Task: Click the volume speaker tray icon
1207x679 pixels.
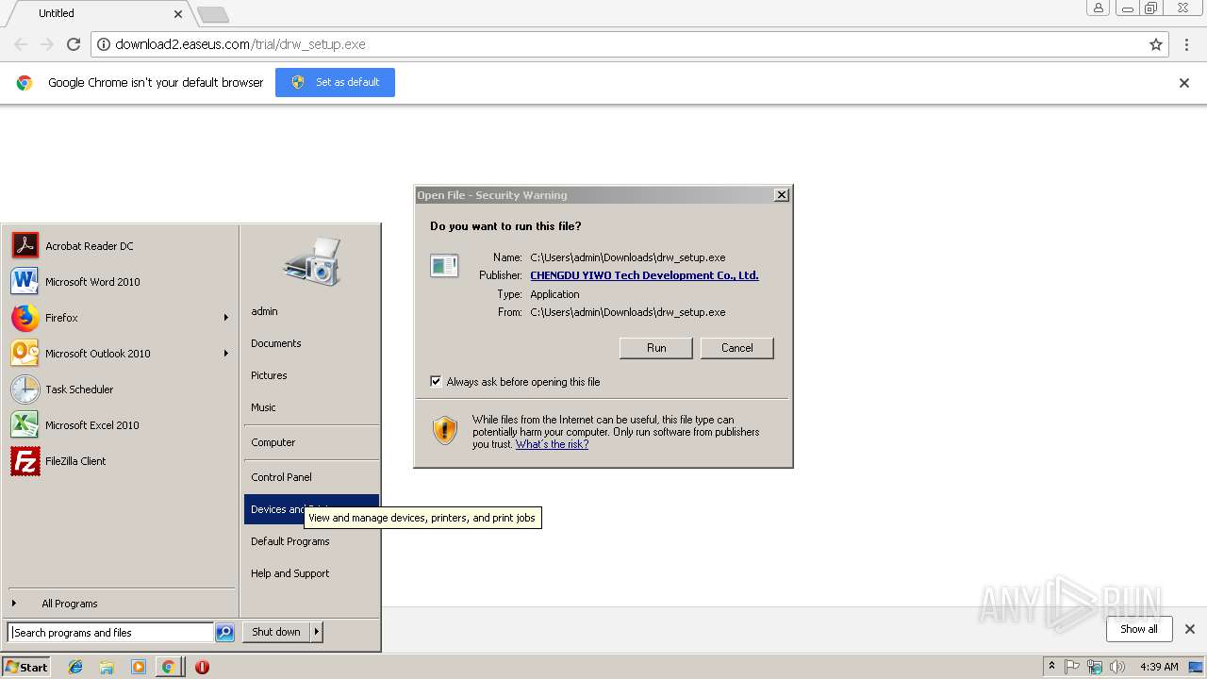Action: (x=1117, y=667)
